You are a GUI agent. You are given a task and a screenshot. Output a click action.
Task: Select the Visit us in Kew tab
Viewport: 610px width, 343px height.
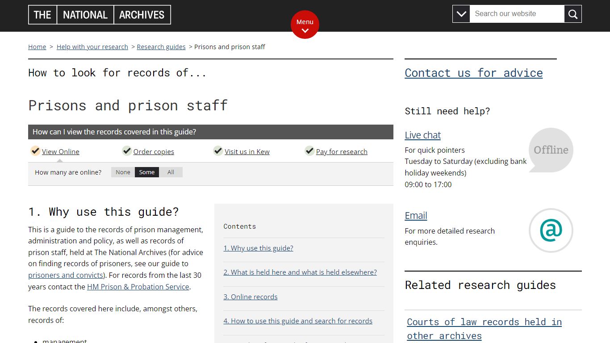click(x=247, y=152)
